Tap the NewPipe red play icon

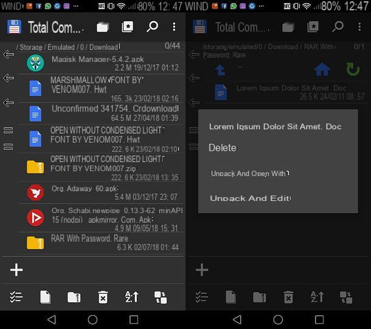[35, 217]
